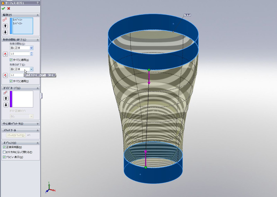
Task: Expand the 中心線パラメータ section
Action: pyautogui.click(x=38, y=124)
